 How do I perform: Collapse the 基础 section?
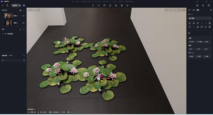pyautogui.click(x=211, y=33)
